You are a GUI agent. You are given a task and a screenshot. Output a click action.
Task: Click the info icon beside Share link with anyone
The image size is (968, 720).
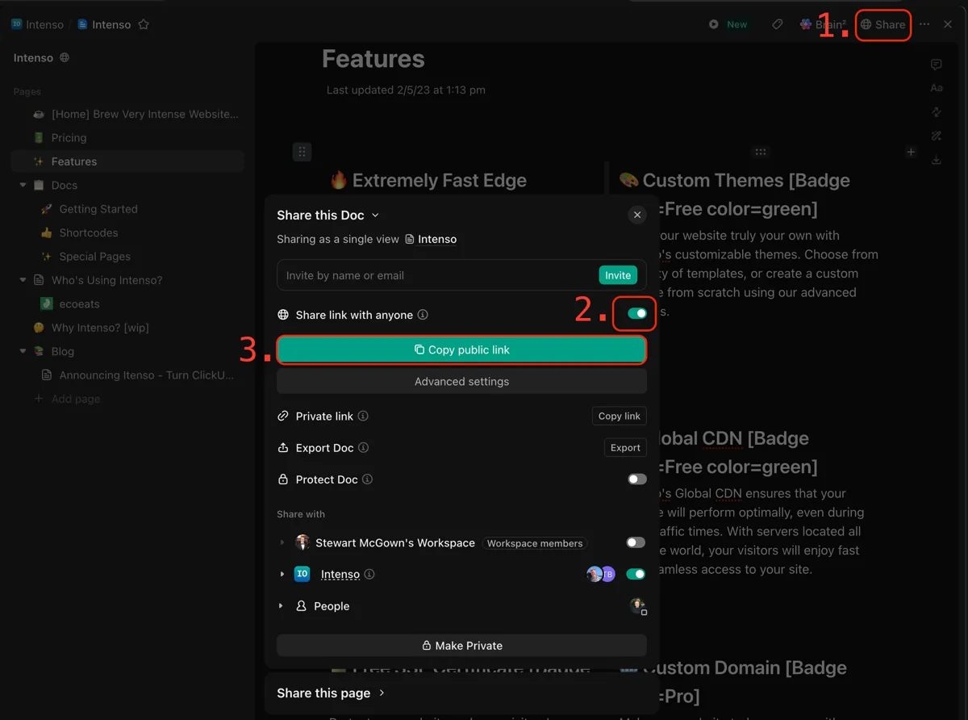(423, 315)
